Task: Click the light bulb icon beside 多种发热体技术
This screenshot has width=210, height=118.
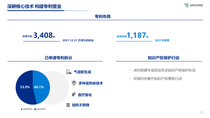Action: 74,83
